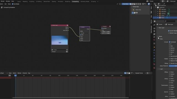The height and width of the screenshot is (99, 177).
Task: Toggle the HDR checkbox in Denoise node
Action: click(x=81, y=35)
